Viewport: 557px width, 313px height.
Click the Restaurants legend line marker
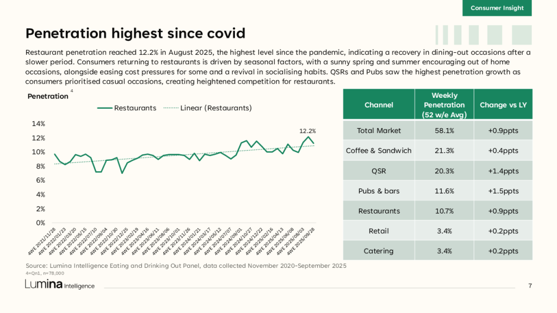coord(104,108)
